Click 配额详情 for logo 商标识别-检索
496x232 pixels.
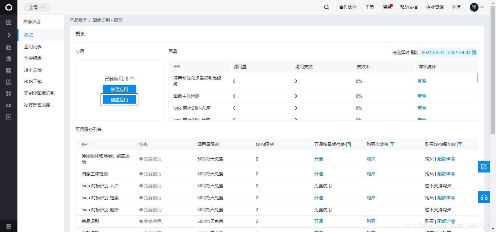click(446, 198)
